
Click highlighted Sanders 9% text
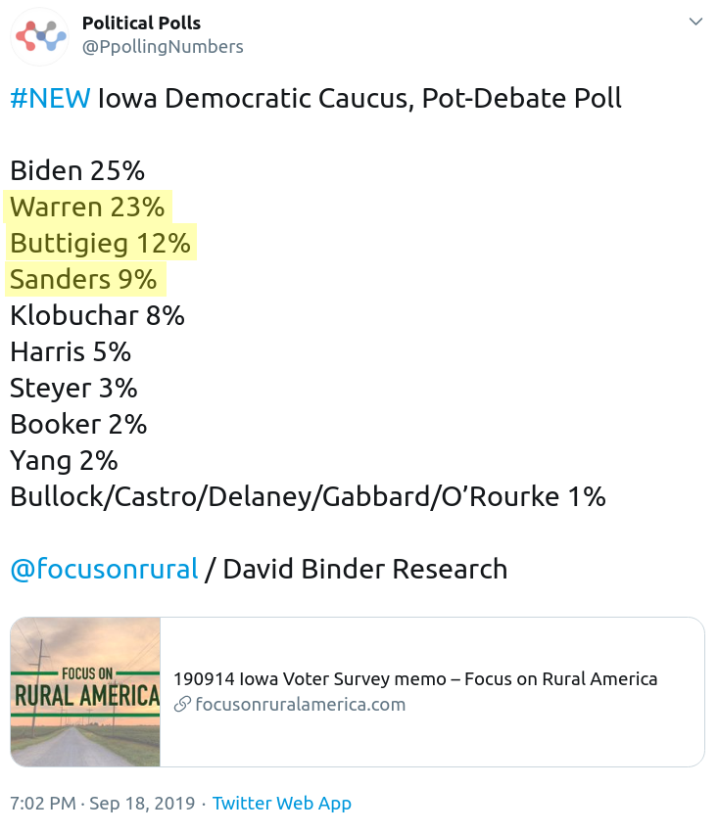(x=83, y=279)
